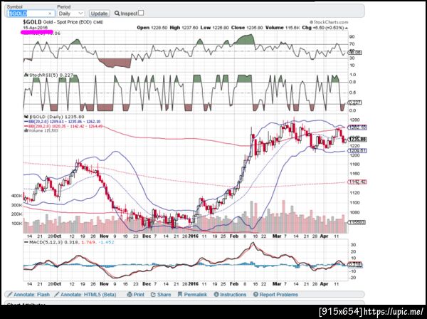Click the 1142.42 price tag on right axis

coord(357,182)
